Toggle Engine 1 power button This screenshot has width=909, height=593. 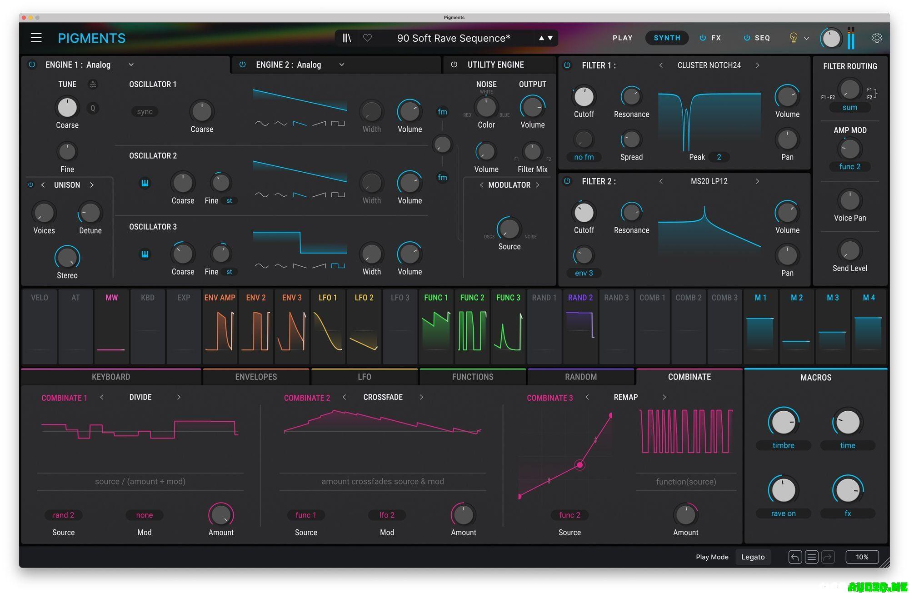click(x=32, y=65)
